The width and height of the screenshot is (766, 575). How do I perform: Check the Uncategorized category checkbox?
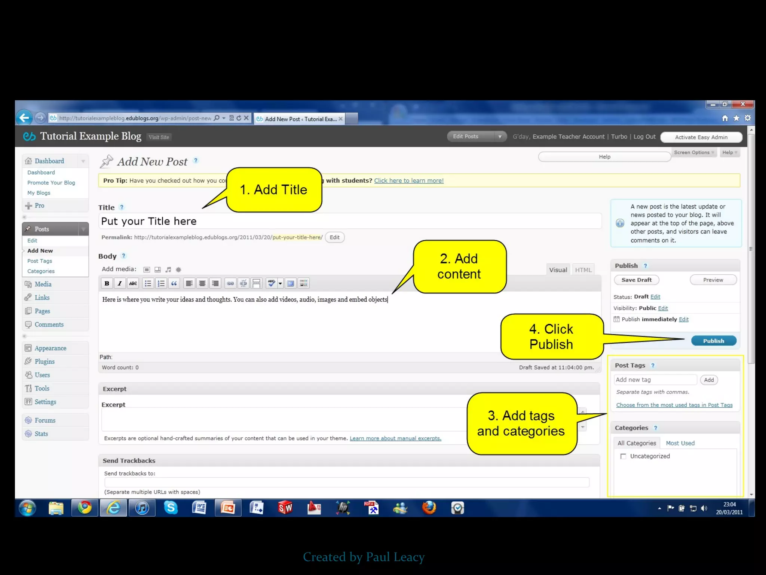pos(623,456)
